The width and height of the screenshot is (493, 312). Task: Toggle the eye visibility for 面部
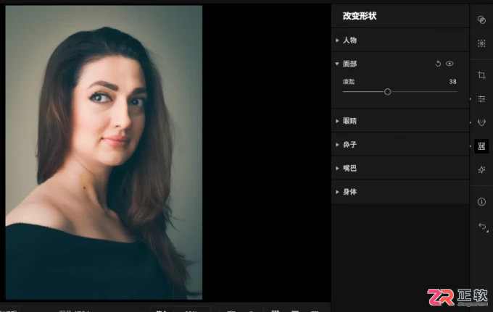coord(449,64)
